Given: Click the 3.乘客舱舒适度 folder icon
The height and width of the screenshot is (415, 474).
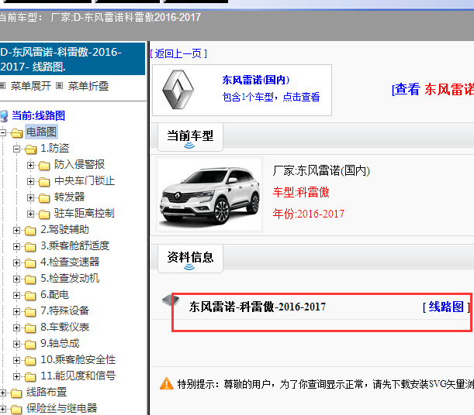Looking at the screenshot, I should [x=30, y=247].
